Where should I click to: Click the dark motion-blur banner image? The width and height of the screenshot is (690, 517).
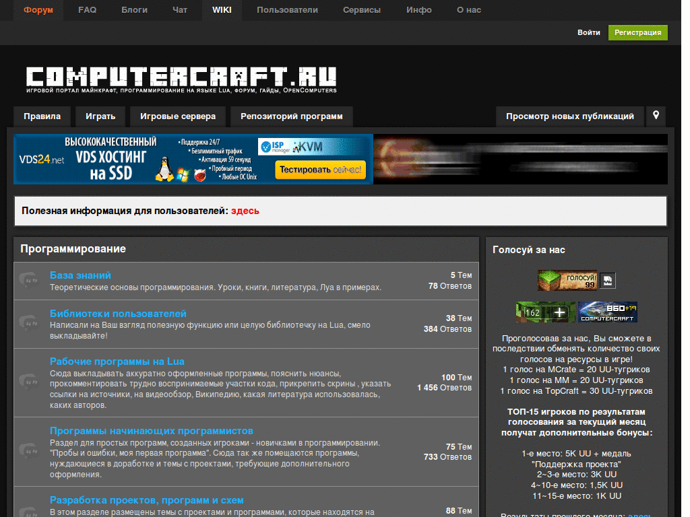[521, 159]
